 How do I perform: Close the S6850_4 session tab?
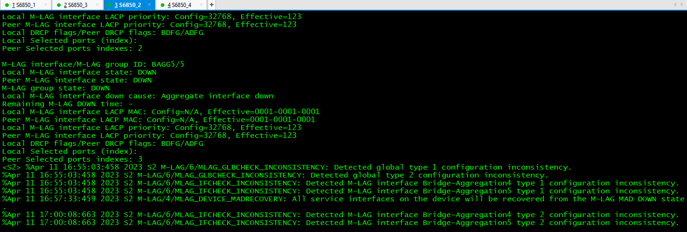click(x=202, y=5)
